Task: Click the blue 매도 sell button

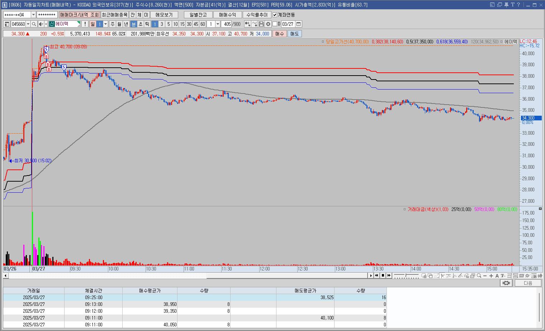Action: [294, 34]
